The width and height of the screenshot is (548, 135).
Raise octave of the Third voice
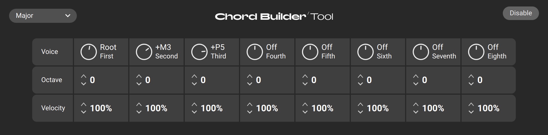(194, 76)
